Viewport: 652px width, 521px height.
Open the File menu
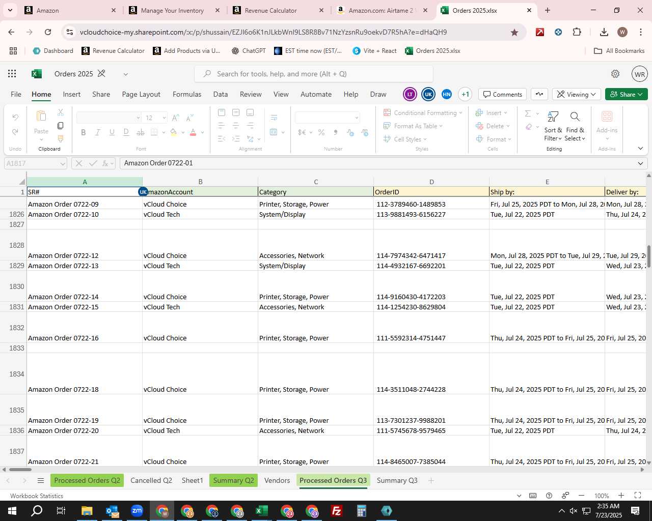16,94
